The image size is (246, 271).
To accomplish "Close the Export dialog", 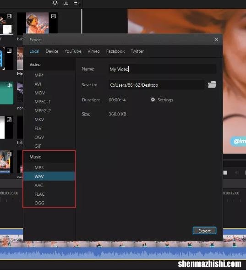I will tap(216, 39).
